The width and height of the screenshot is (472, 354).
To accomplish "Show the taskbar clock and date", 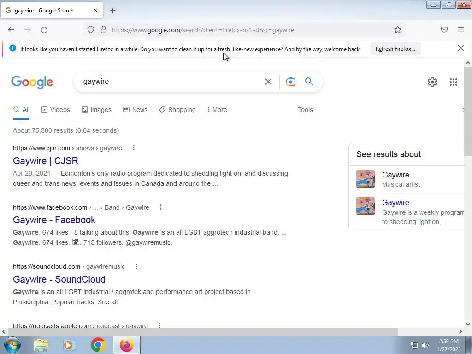I will click(x=449, y=345).
